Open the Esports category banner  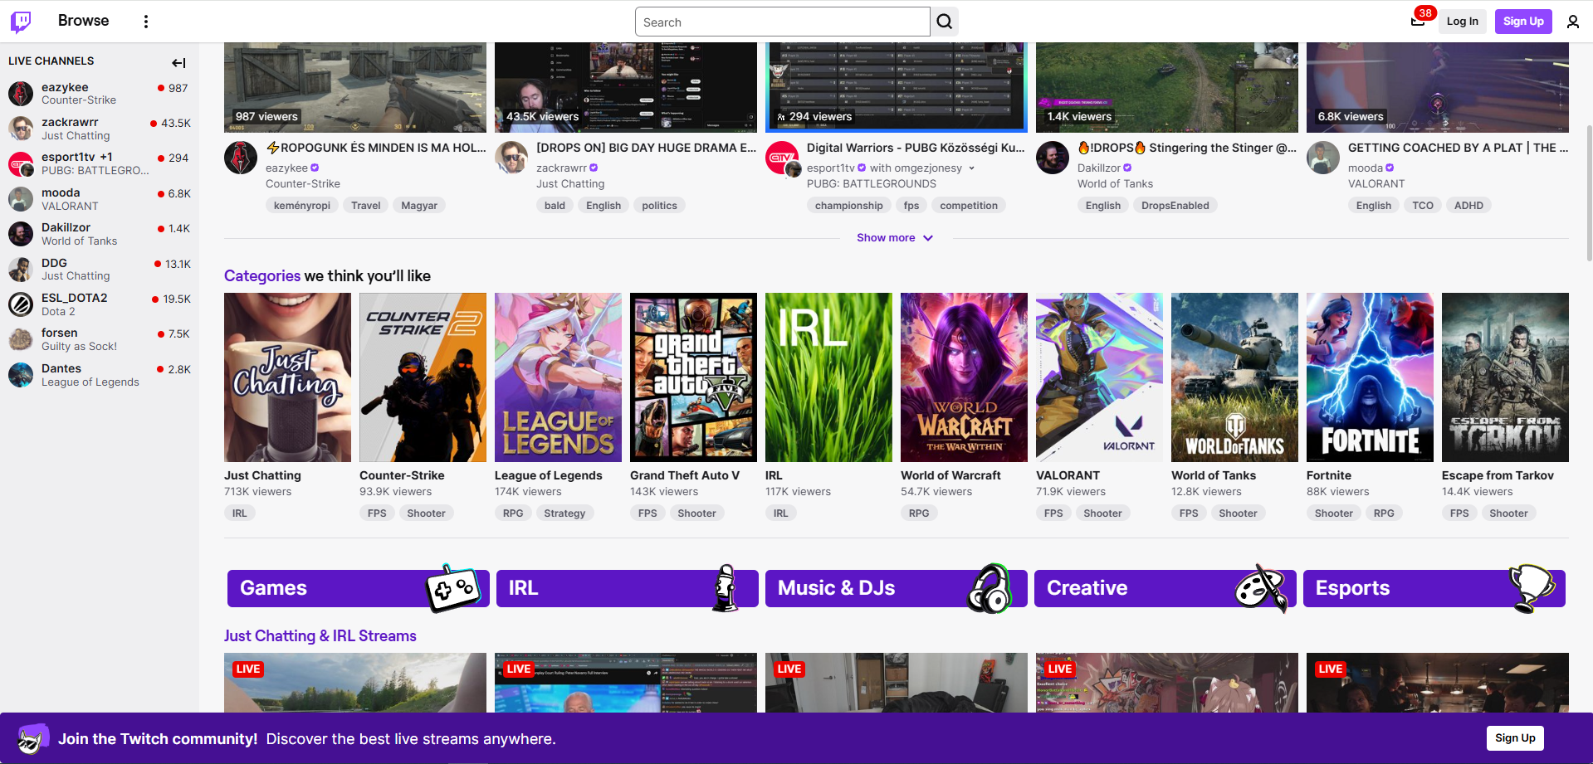[x=1434, y=588]
